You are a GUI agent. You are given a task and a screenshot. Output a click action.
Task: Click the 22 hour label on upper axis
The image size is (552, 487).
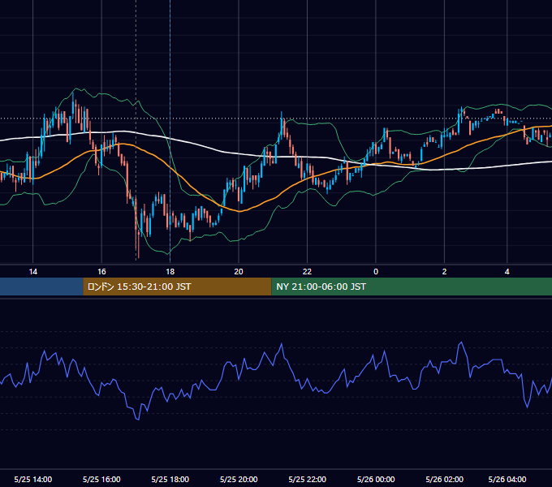coord(308,272)
